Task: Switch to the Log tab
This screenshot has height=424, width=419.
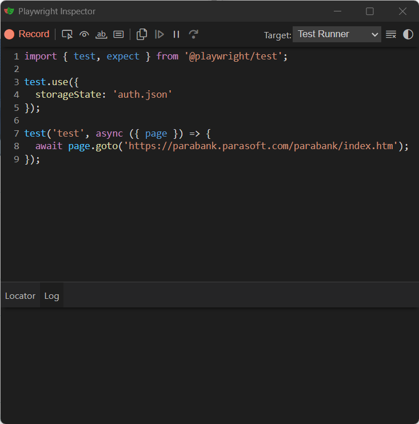Action: click(51, 296)
